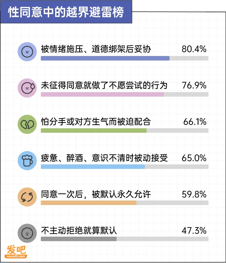Image resolution: width=226 pixels, height=263 pixels.
Task: Click the text 被情绪施压、道德绑架后妥协
Action: click(96, 49)
